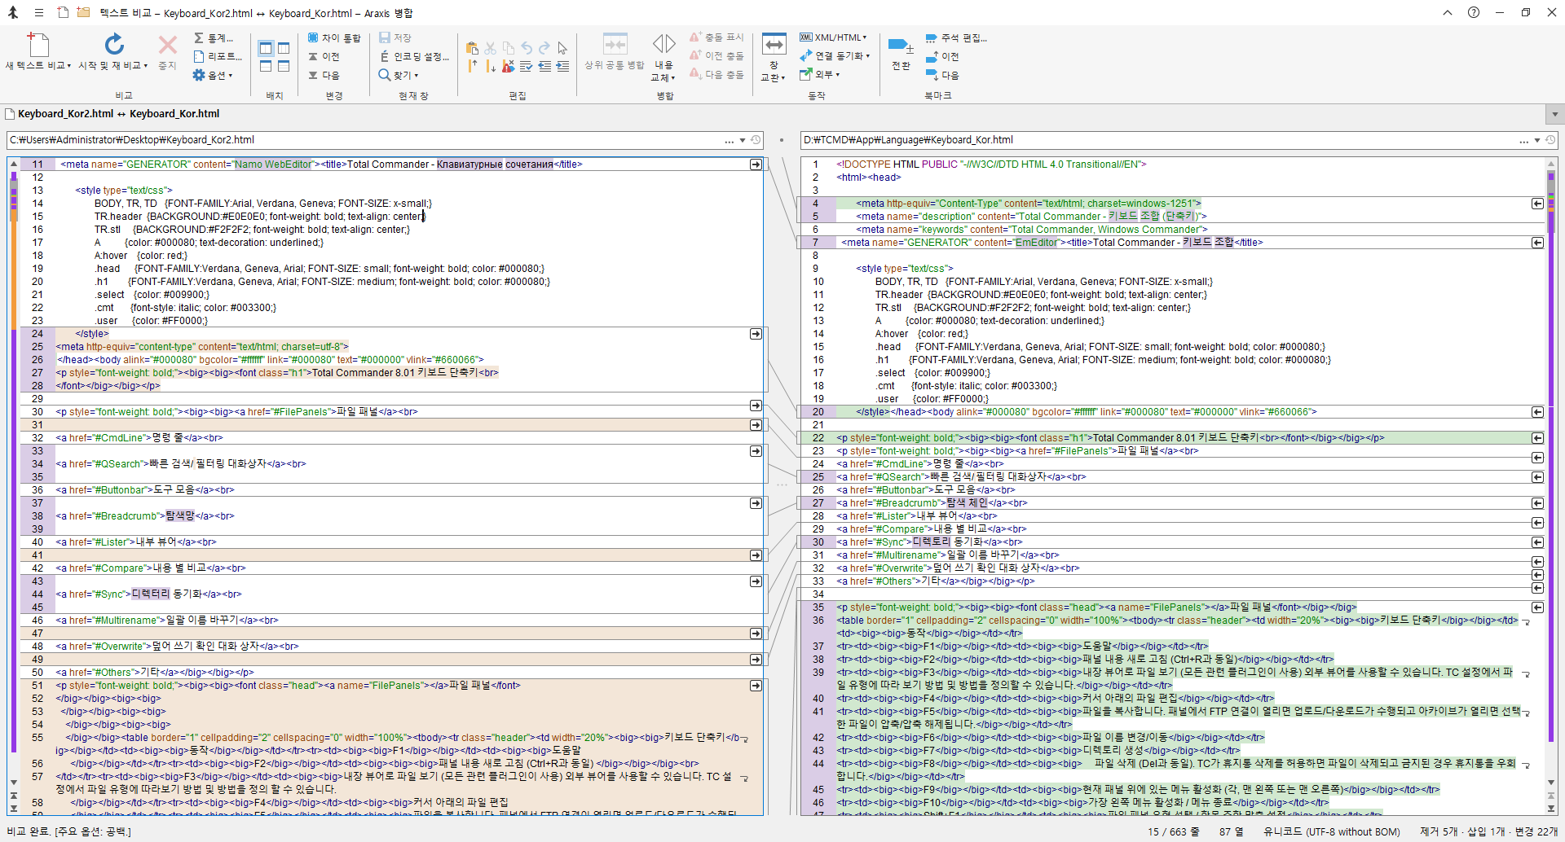Click the left pane recent files clock icon

click(x=756, y=140)
